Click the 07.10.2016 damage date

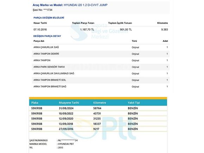coord(40,30)
